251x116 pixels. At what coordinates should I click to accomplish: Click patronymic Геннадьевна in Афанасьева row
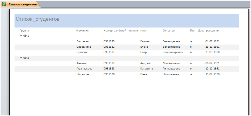171,69
